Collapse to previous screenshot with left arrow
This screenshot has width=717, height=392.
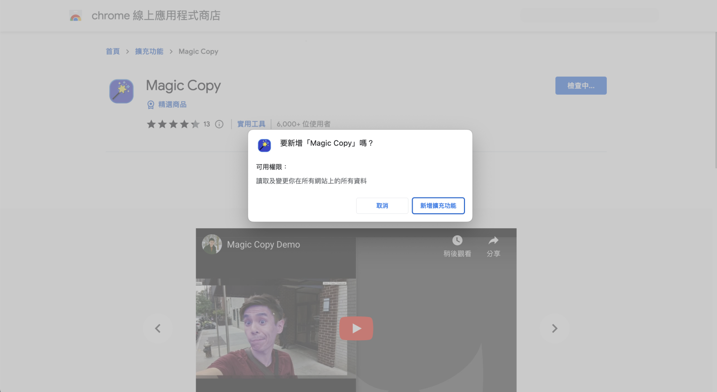(158, 328)
